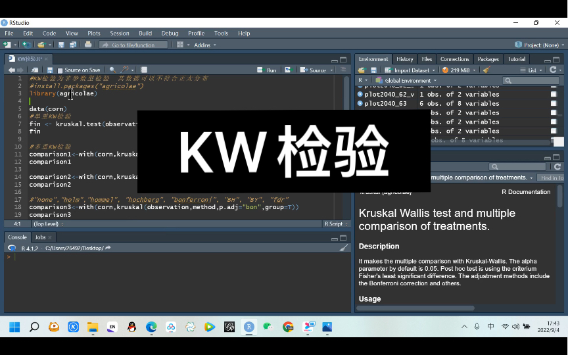This screenshot has height=355, width=568.
Task: Save all open documents
Action: point(73,45)
